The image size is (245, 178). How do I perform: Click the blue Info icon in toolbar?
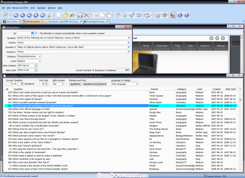coord(180,15)
